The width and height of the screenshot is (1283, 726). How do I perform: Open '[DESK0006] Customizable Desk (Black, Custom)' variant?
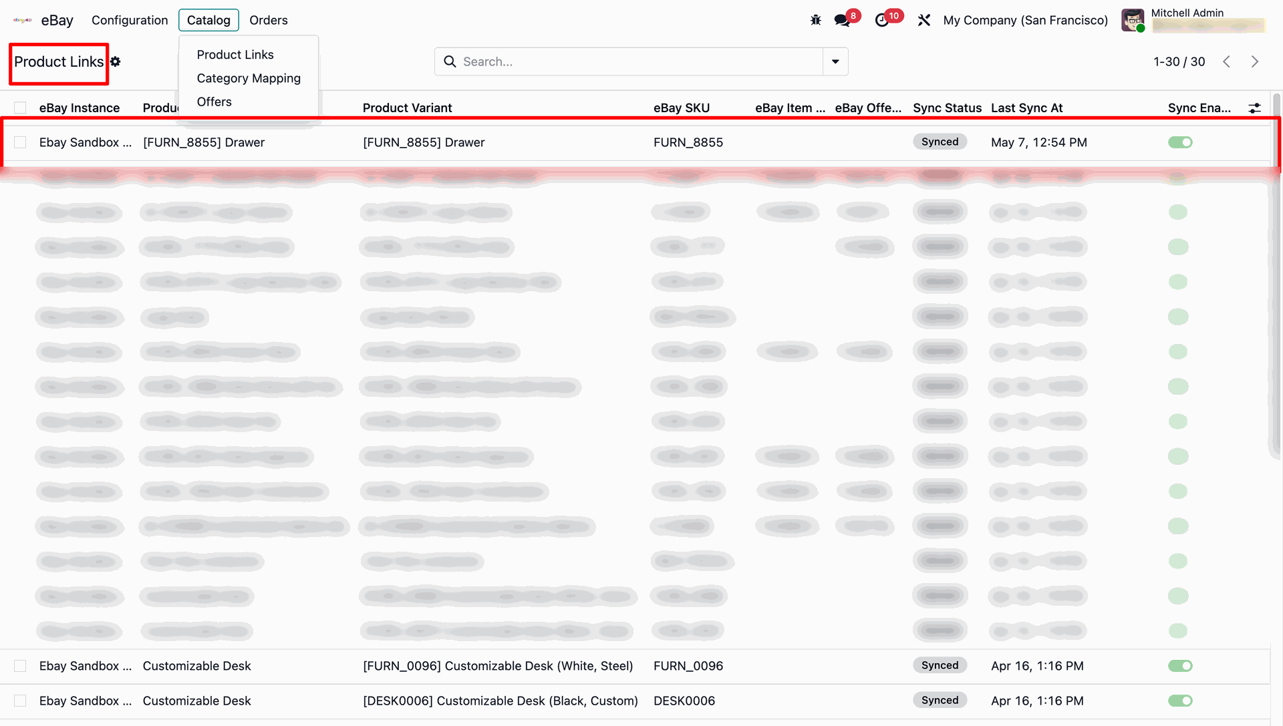[500, 701]
